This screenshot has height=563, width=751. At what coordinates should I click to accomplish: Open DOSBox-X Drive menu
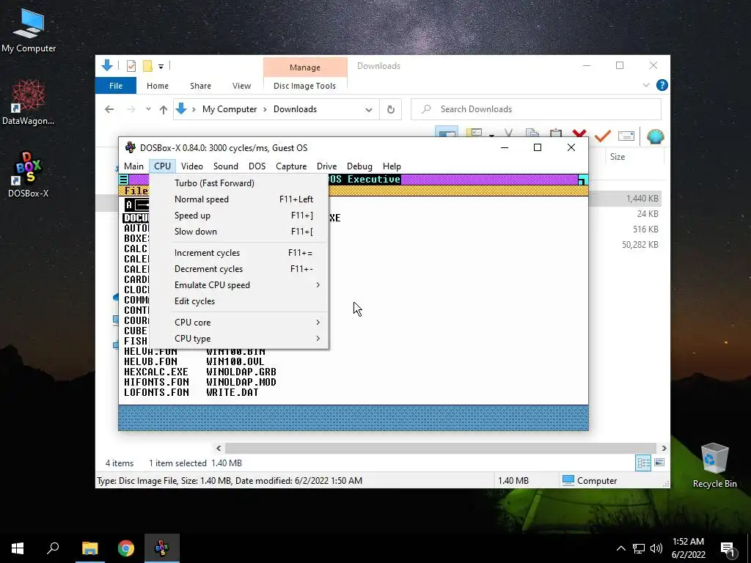[x=326, y=166]
